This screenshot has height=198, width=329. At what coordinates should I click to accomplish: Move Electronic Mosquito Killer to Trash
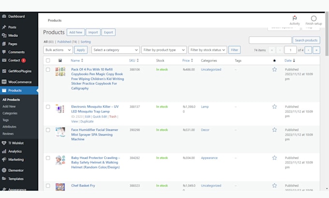(113, 117)
